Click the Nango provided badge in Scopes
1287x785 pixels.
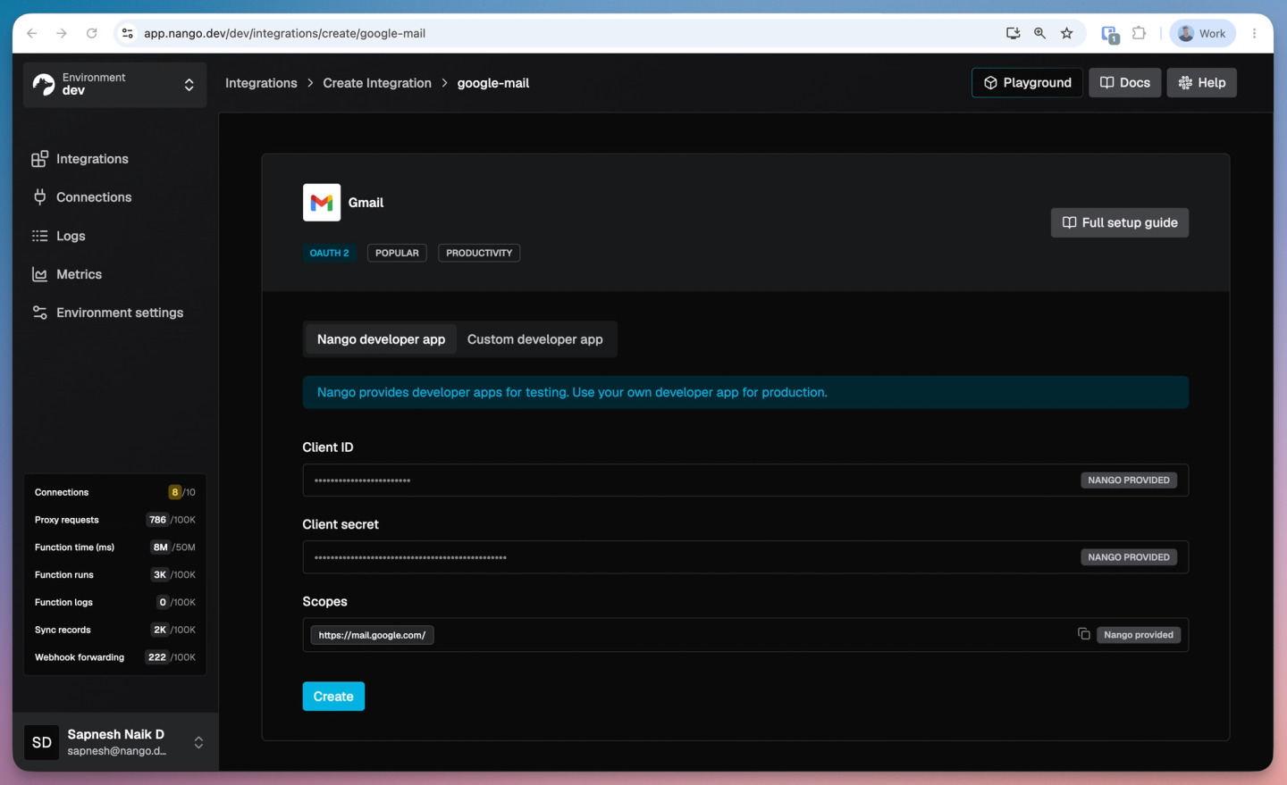tap(1139, 635)
